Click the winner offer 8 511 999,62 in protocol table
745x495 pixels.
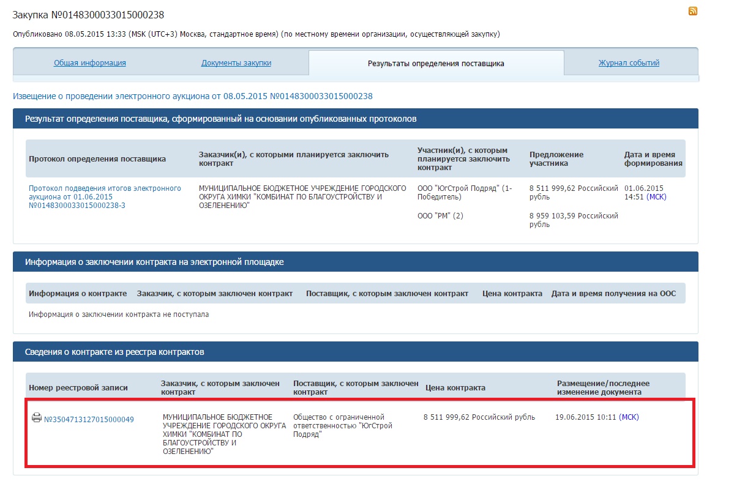(574, 193)
